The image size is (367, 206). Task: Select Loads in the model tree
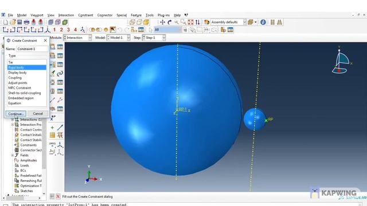coord(25,165)
